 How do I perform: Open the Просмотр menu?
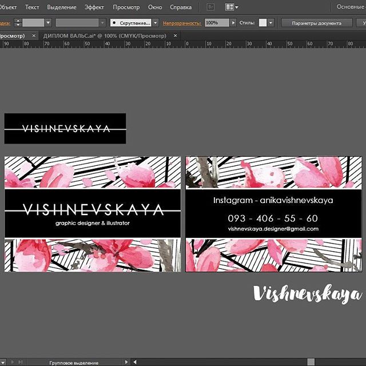[x=126, y=7]
